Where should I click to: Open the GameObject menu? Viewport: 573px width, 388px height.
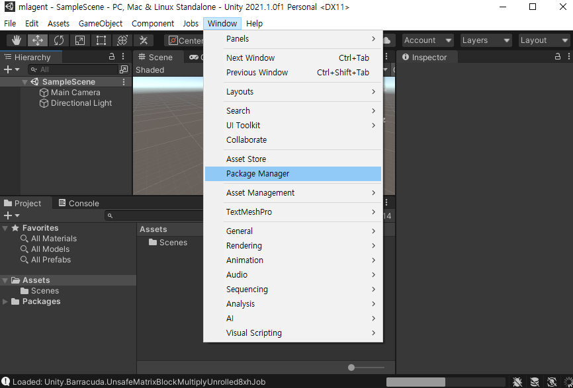101,23
